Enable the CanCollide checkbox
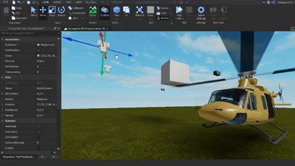 click(39, 137)
